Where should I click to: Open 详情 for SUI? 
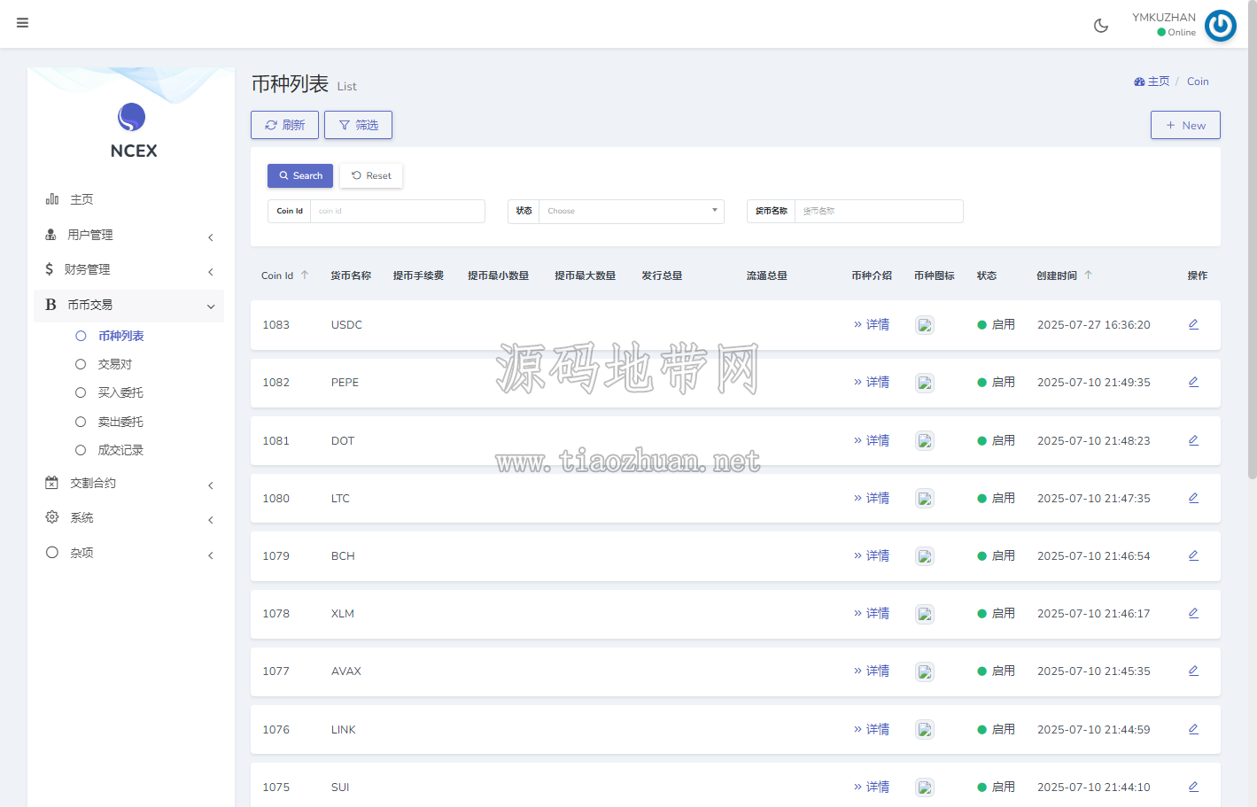[872, 787]
